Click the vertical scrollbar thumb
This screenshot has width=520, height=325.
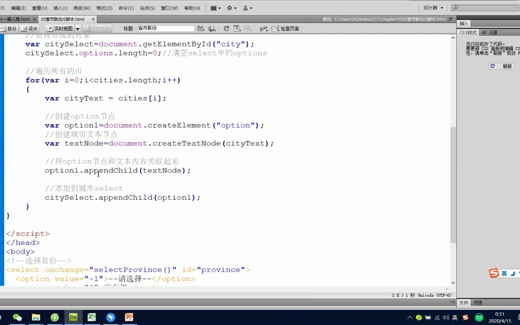click(453, 185)
